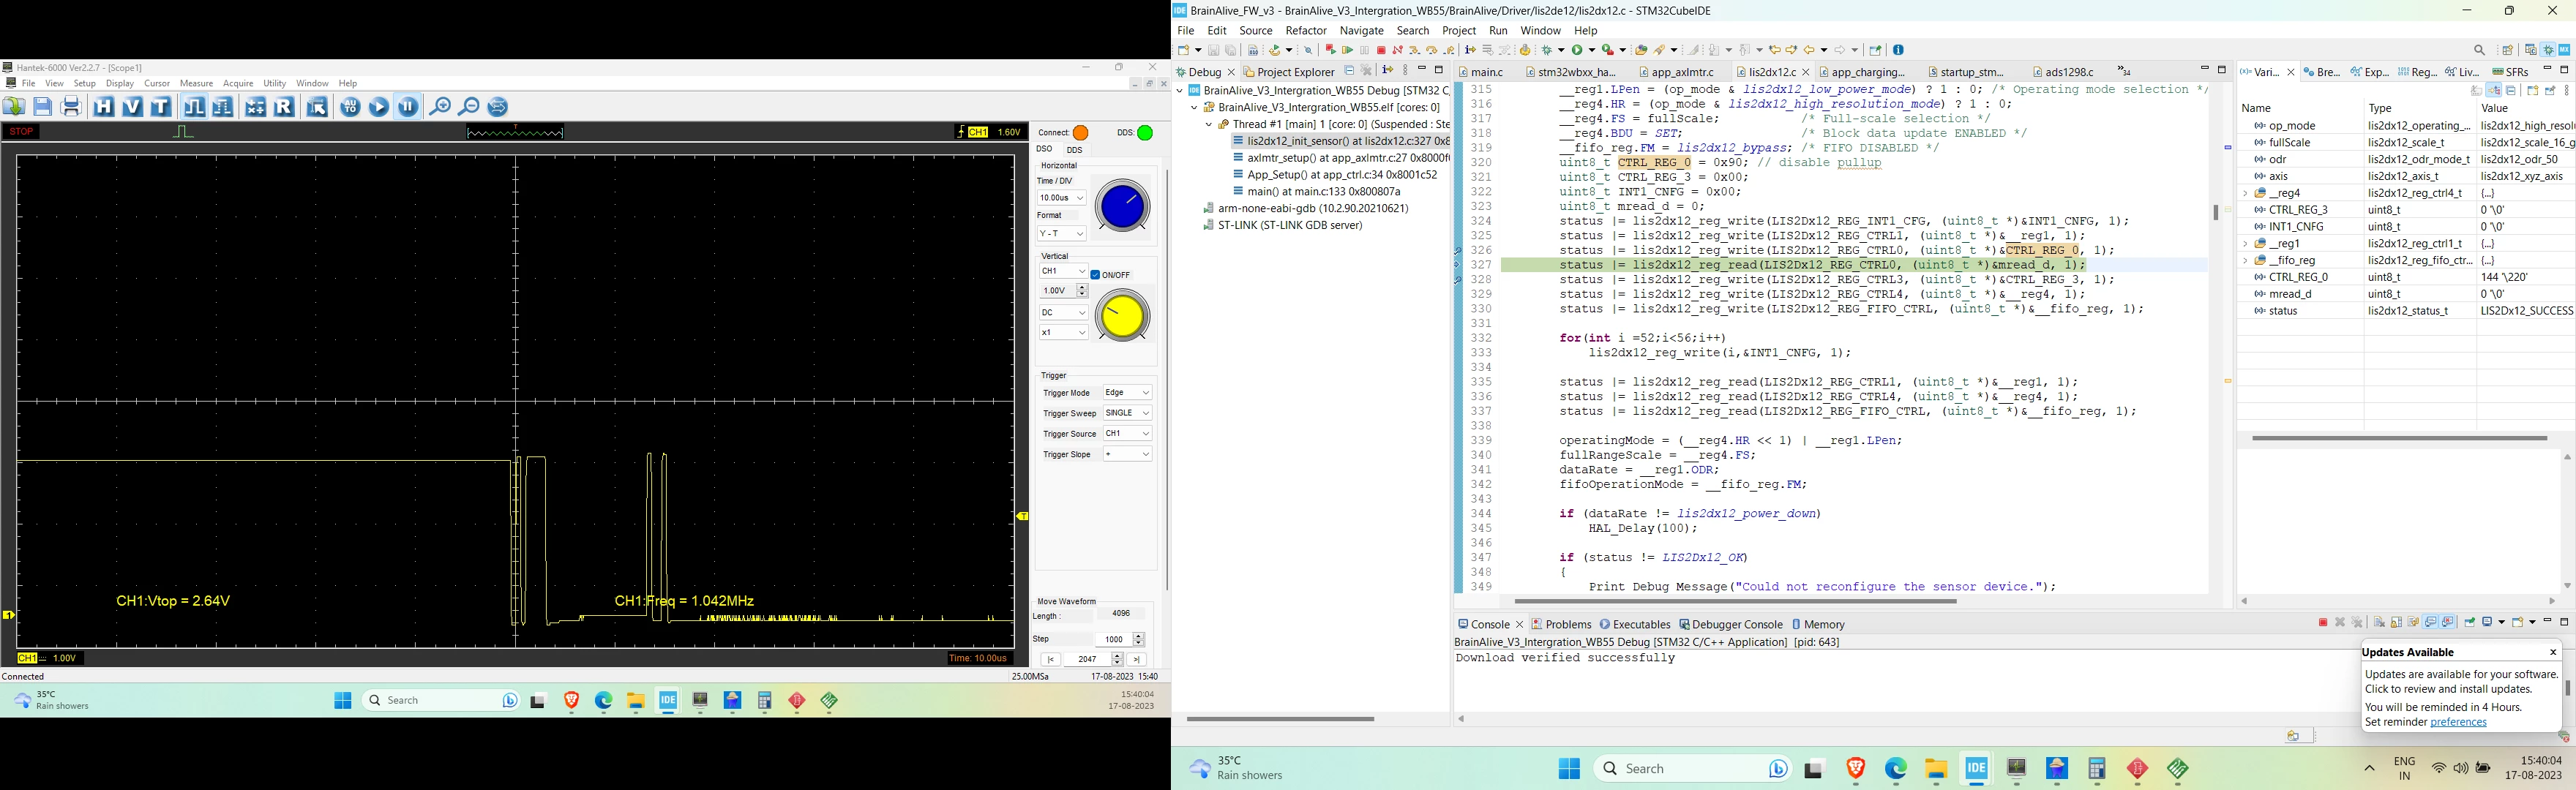
Task: Expand the _fifo_reg variable row
Action: point(2246,260)
